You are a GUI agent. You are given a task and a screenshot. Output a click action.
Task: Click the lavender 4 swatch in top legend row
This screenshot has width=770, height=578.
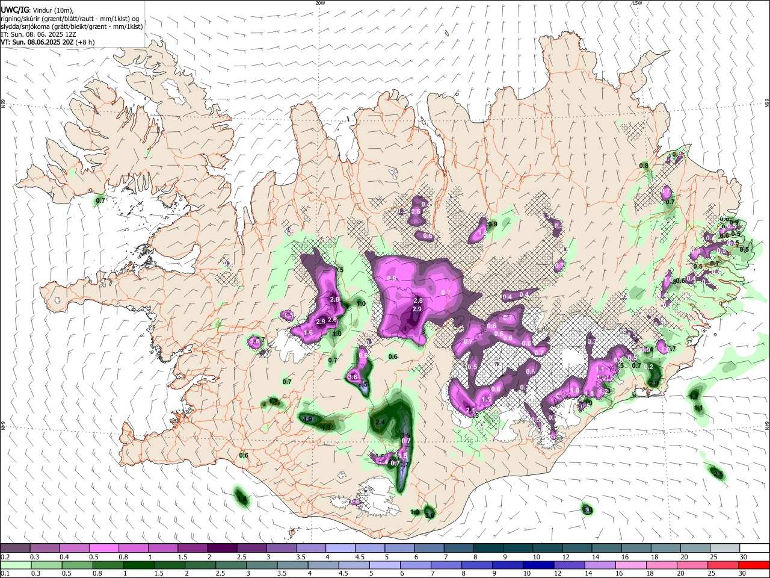pos(340,548)
